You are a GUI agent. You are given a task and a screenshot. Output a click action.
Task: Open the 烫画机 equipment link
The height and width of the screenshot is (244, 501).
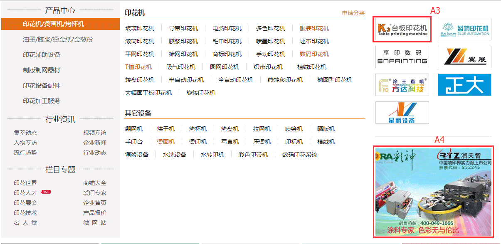point(166,142)
